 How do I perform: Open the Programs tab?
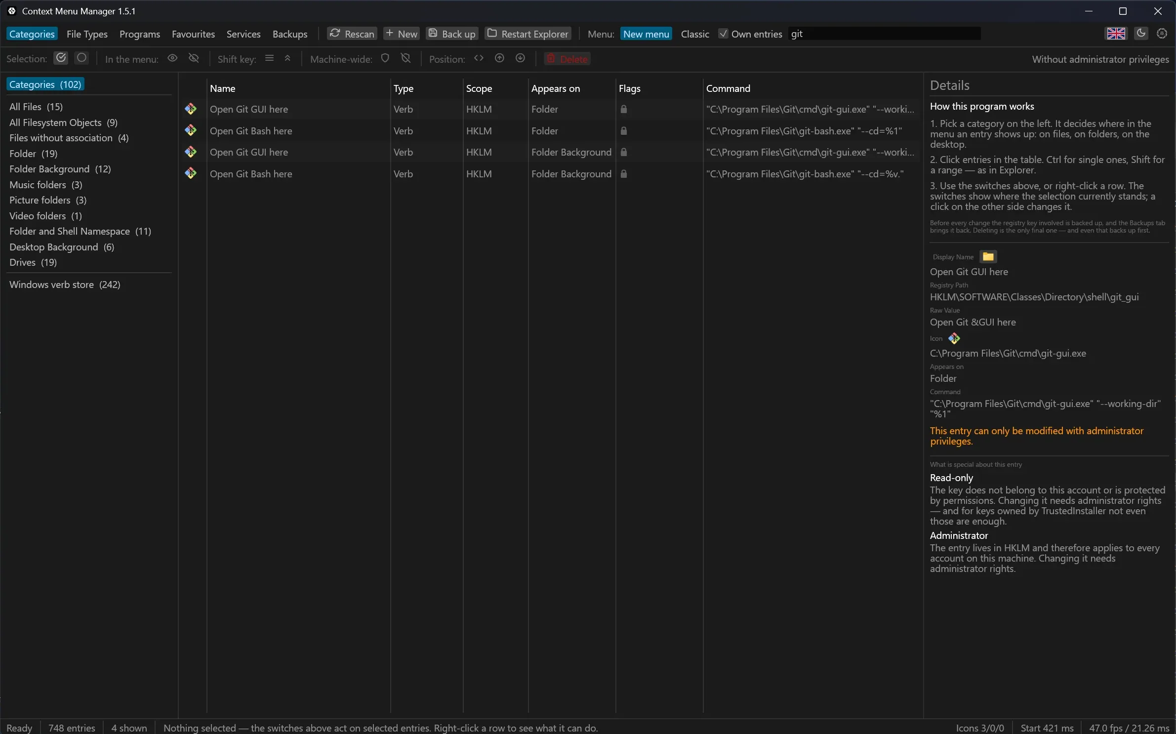[x=140, y=34]
